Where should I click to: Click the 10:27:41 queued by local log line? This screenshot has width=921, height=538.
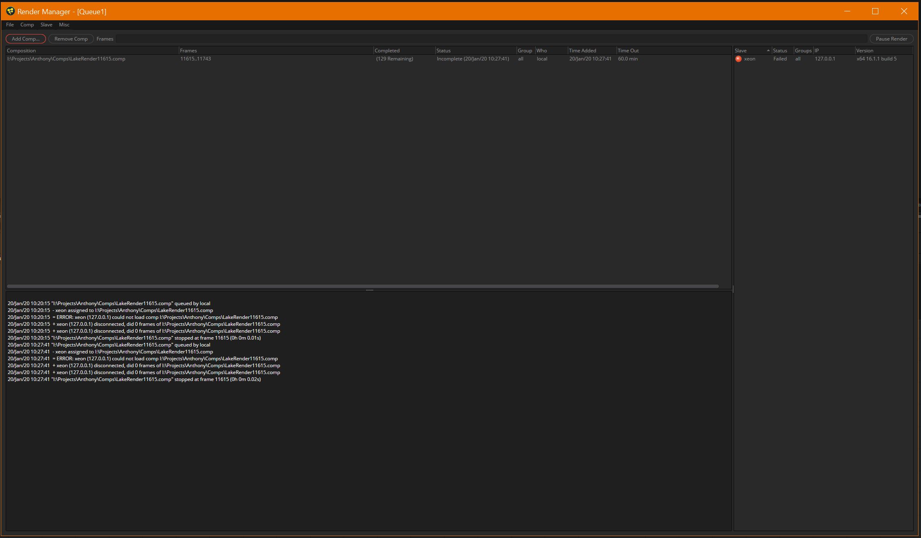coord(109,345)
